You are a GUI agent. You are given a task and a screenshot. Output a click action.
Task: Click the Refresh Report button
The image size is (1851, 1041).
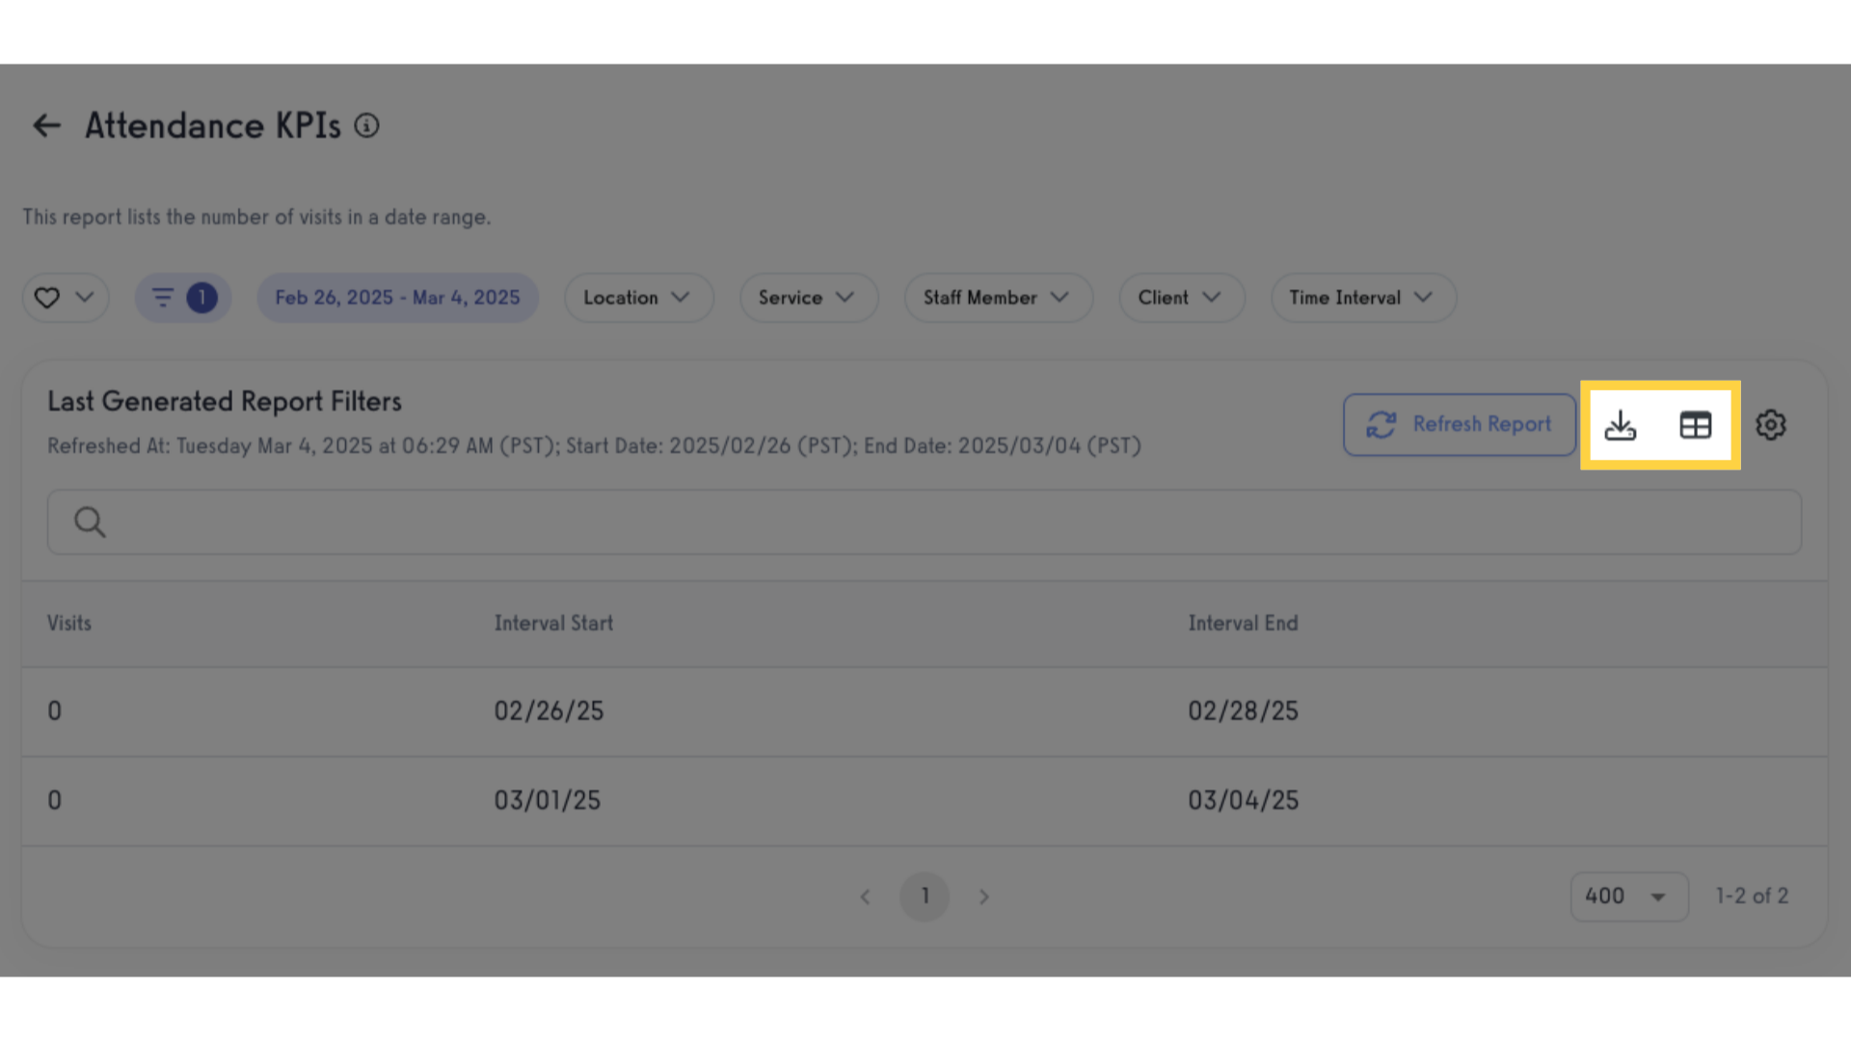[1460, 425]
